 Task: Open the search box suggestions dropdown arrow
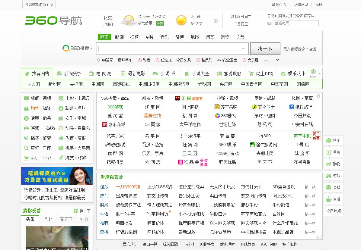243,48
